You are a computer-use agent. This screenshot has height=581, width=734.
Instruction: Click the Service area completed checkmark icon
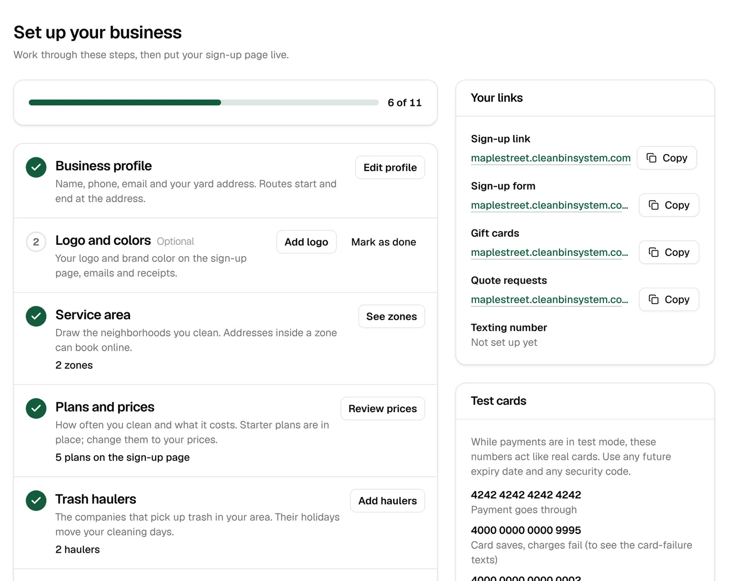tap(36, 316)
